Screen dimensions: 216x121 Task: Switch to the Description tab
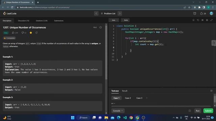(7, 21)
